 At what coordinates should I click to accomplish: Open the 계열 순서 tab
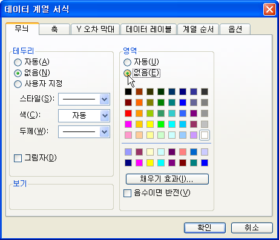tap(198, 30)
